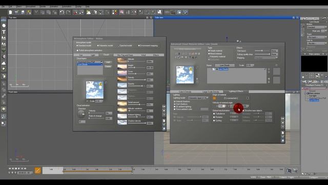Click the orange auto-keyframe icon beside timeline
328x185 pixels.
[37, 171]
